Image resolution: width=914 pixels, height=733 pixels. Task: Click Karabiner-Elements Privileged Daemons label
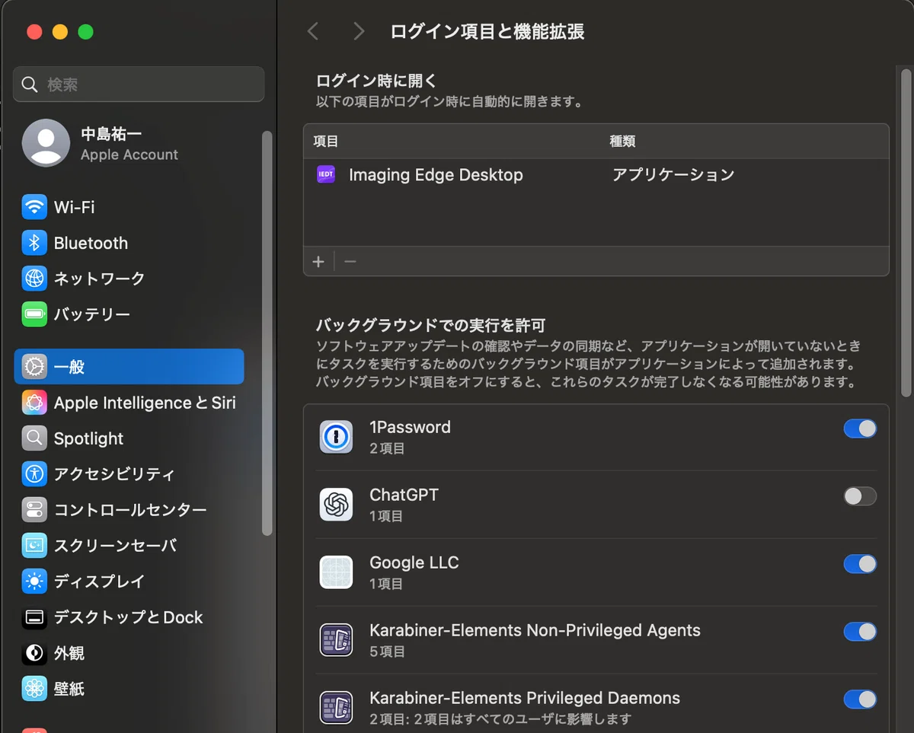[x=525, y=698]
